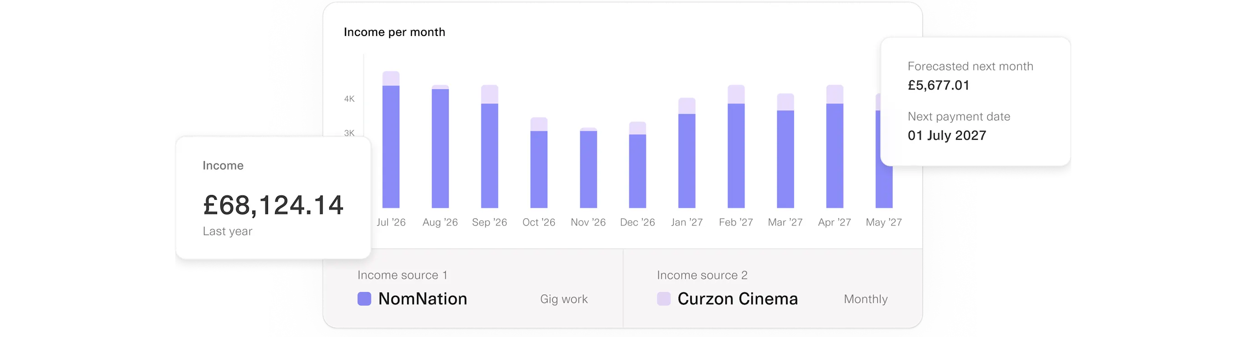Click the Jan '27 axis label
This screenshot has height=337, width=1247.
pyautogui.click(x=687, y=222)
